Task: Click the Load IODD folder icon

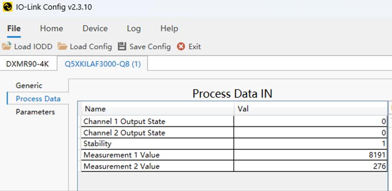Action: (6, 46)
